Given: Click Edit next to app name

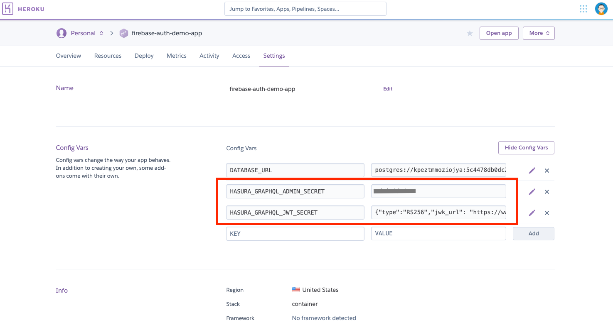Looking at the screenshot, I should [x=387, y=89].
